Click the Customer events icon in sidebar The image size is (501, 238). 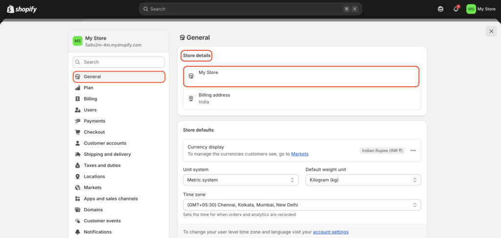pyautogui.click(x=77, y=221)
